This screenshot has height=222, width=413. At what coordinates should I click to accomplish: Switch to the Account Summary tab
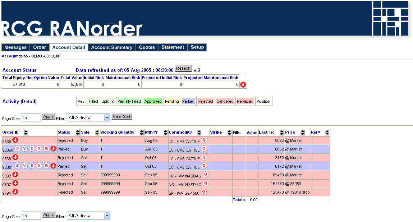pos(112,47)
